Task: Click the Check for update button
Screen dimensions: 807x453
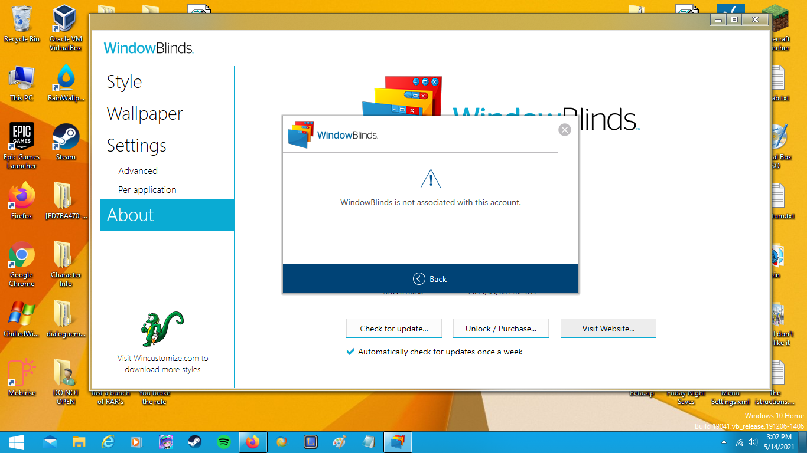Action: point(394,329)
